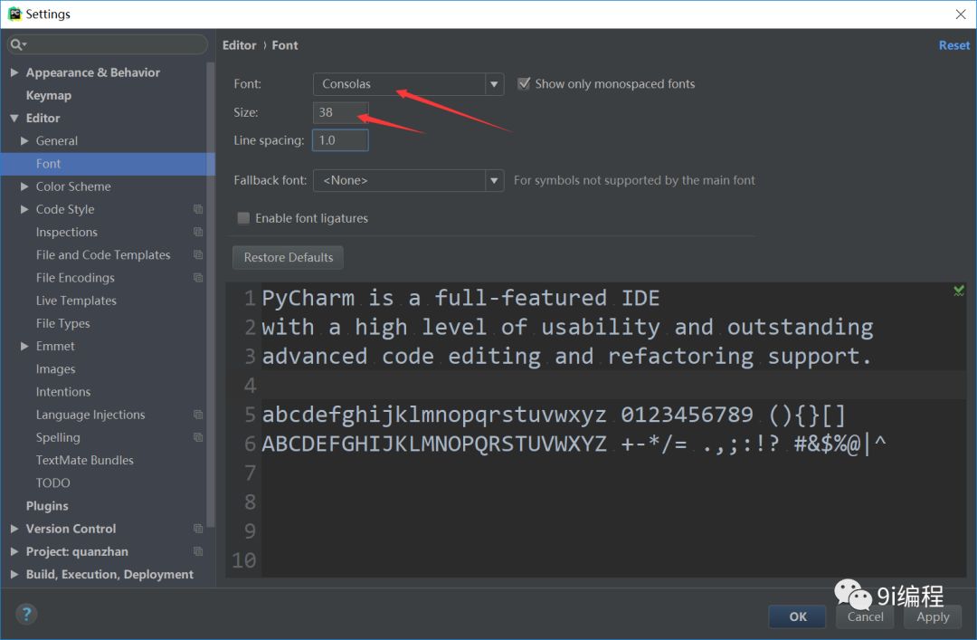Expand the Code Style subsection

pyautogui.click(x=24, y=209)
